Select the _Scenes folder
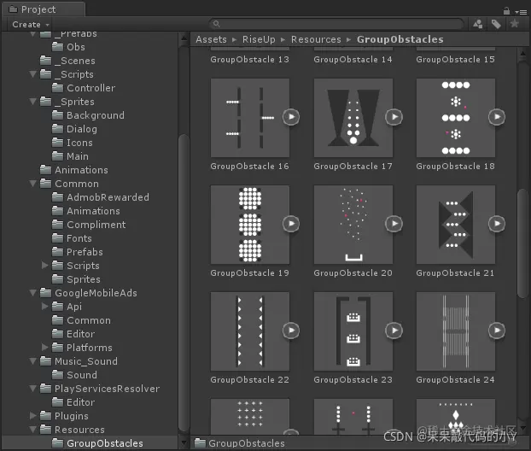Viewport: 531px width, 451px height. pyautogui.click(x=67, y=61)
